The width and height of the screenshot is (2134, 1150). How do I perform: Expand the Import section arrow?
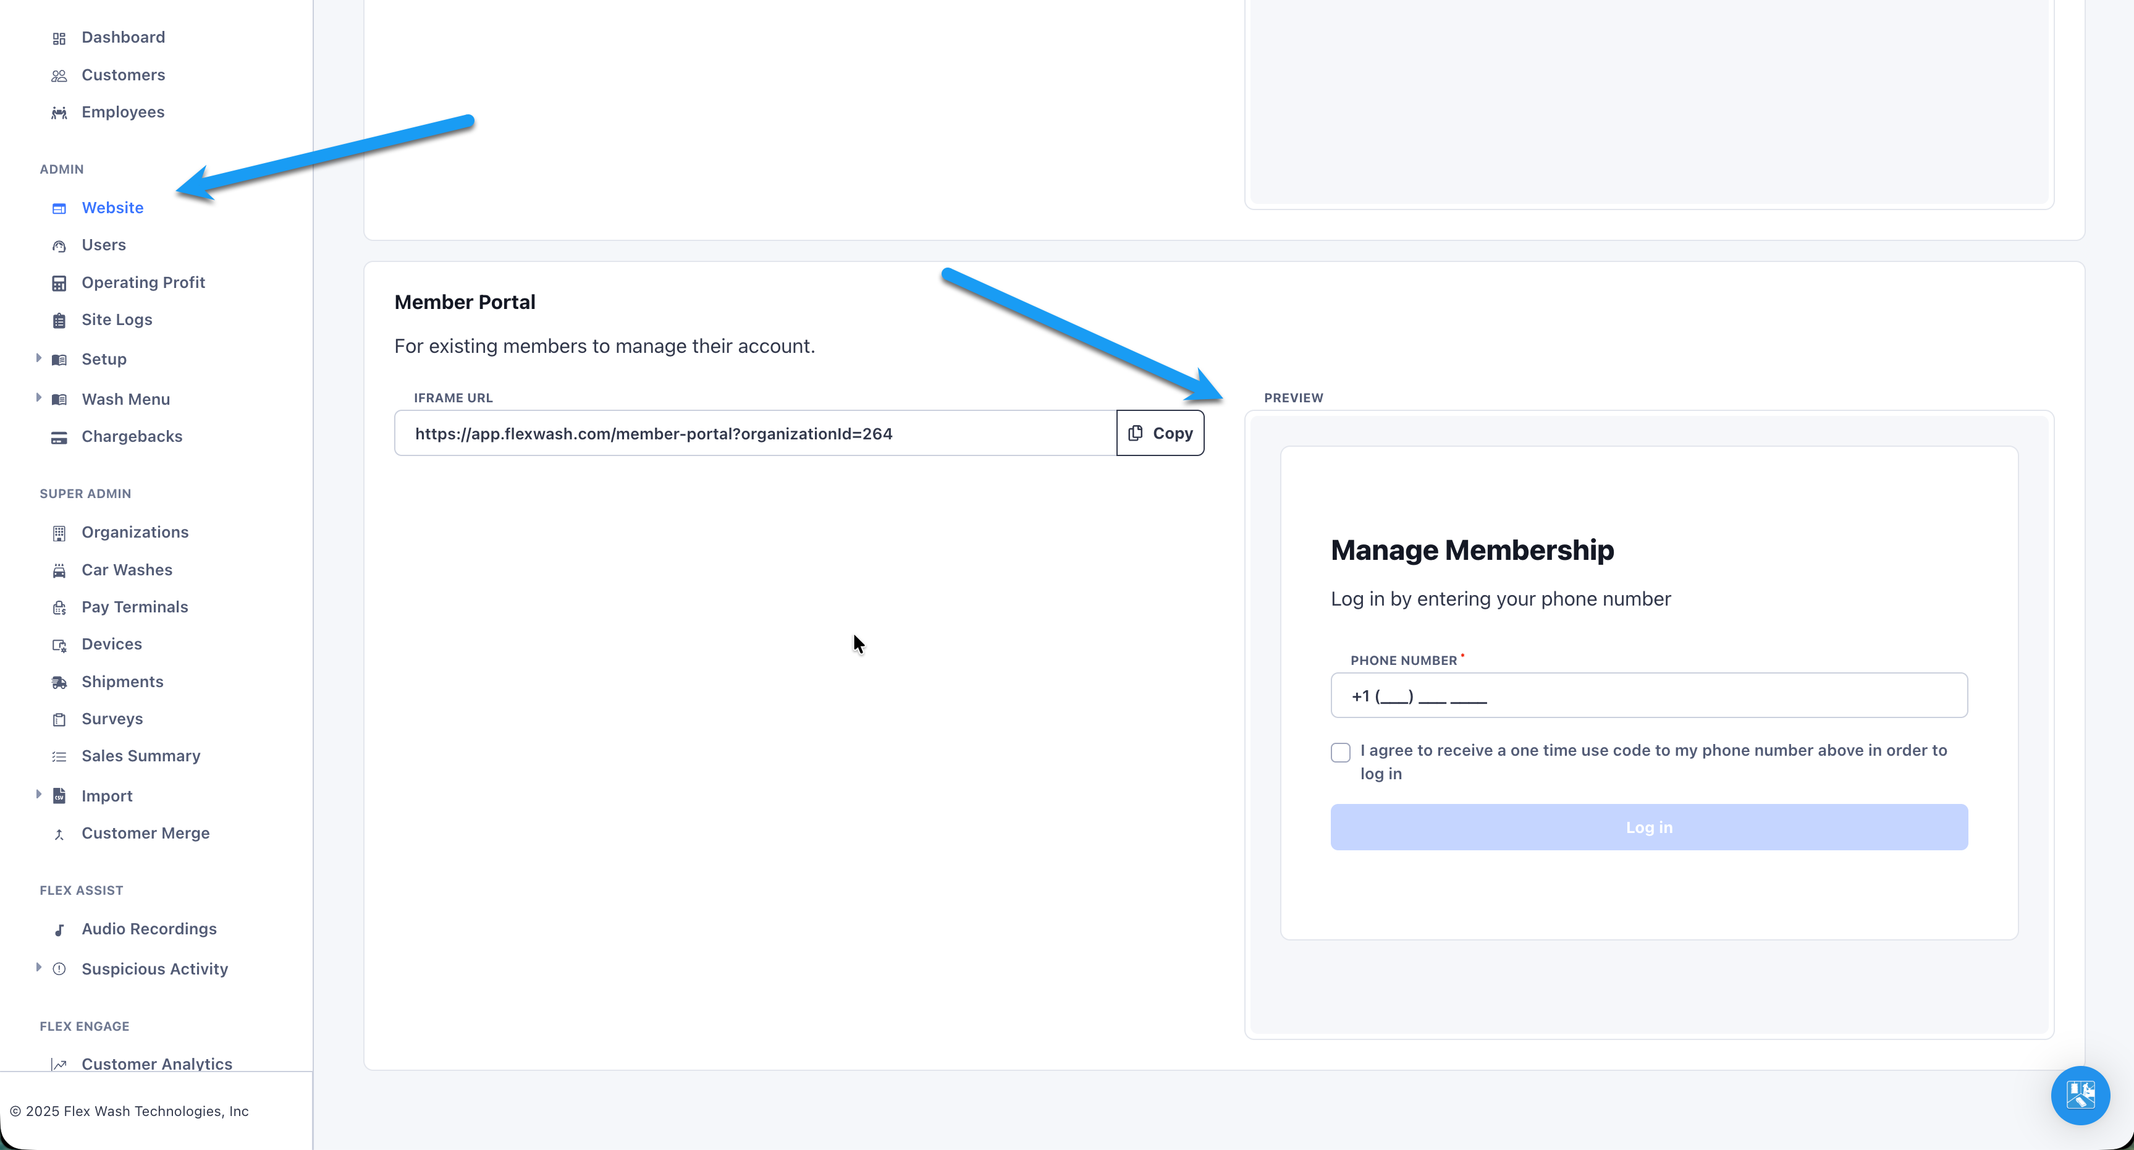tap(38, 795)
